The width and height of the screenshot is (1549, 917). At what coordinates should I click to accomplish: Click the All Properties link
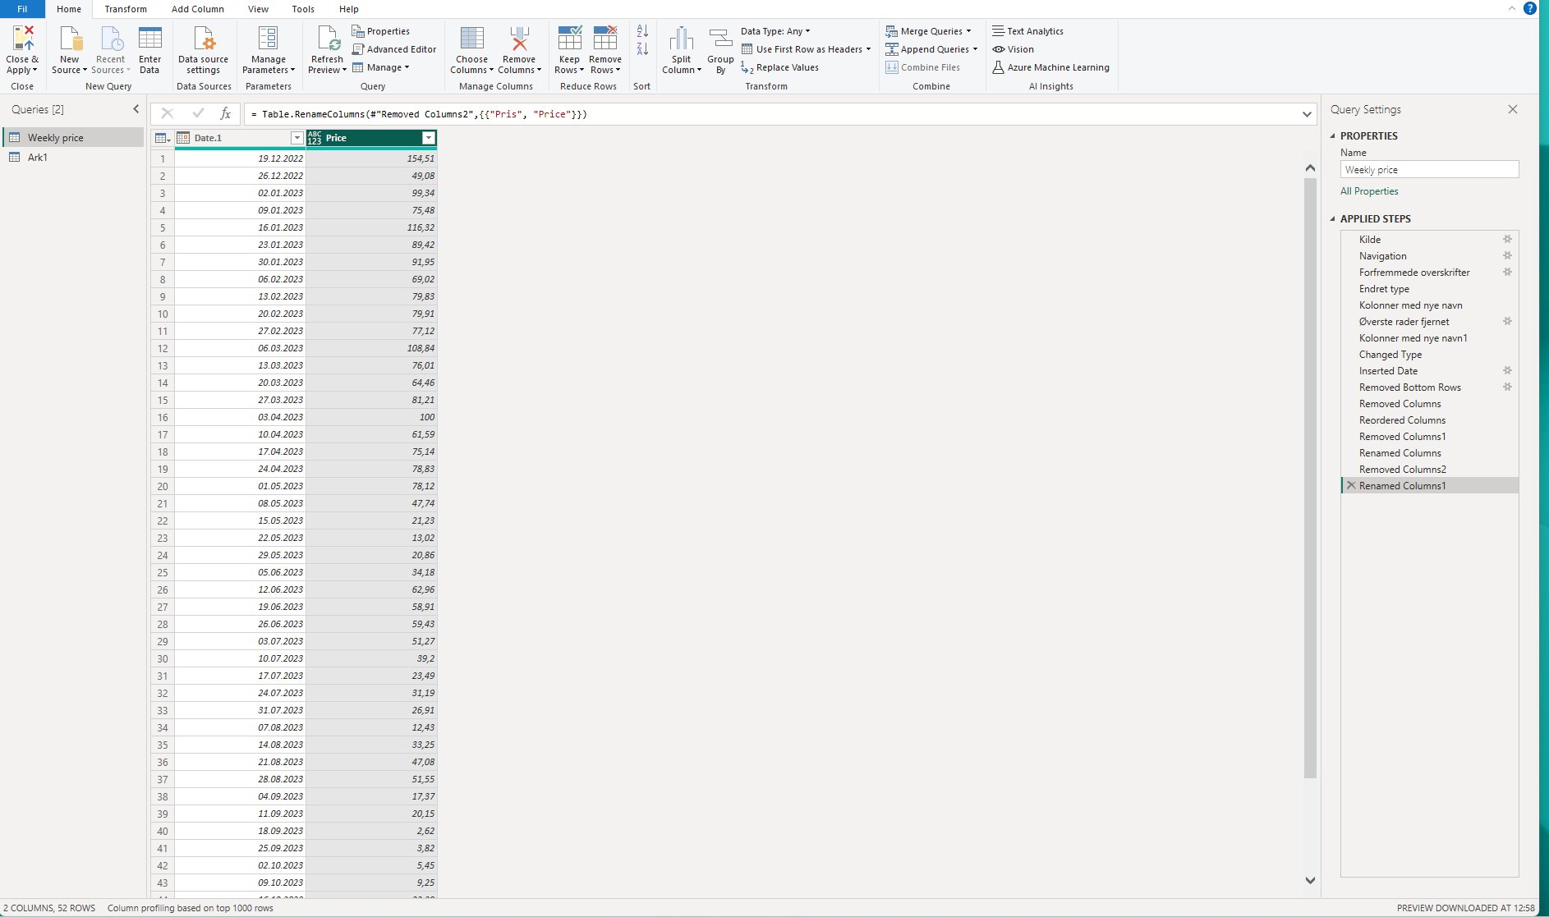coord(1369,191)
